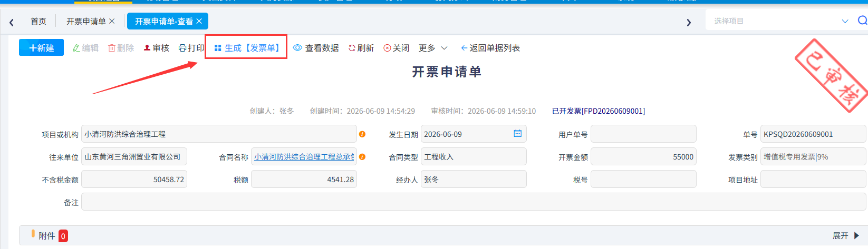Click the 创建人：张冬 text
This screenshot has height=249, width=868.
point(272,111)
